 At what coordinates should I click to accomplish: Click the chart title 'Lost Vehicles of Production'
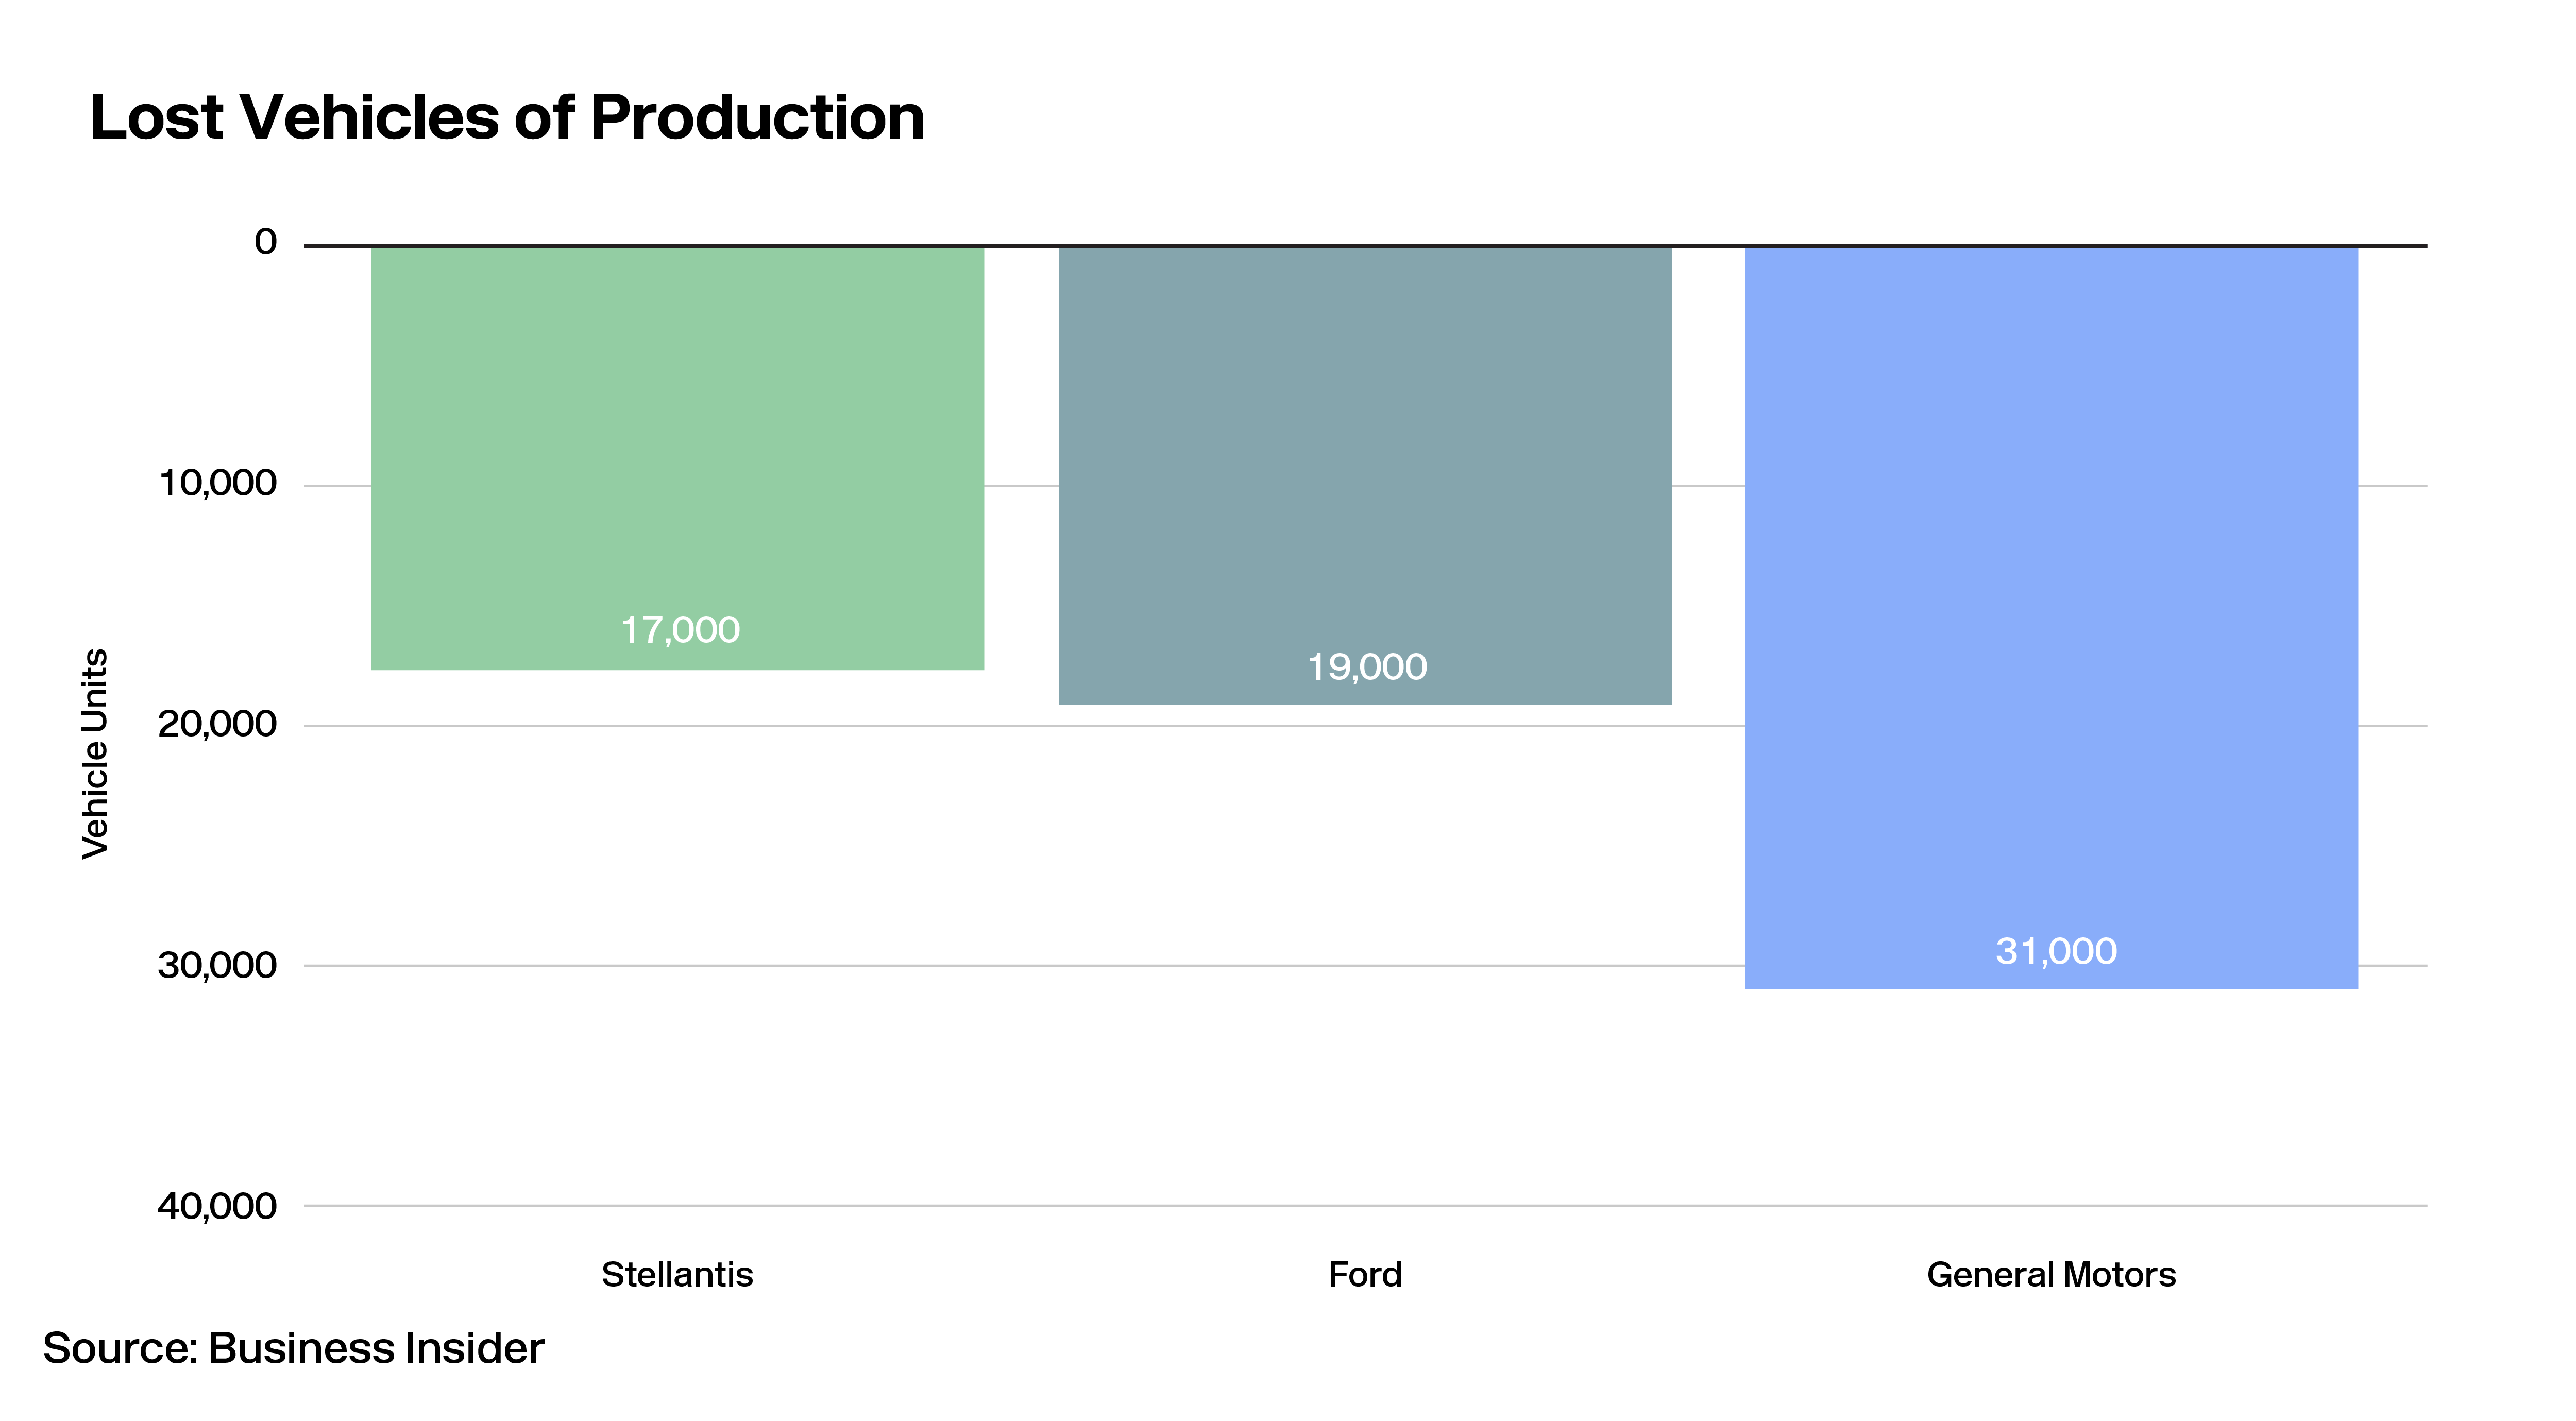pos(507,118)
